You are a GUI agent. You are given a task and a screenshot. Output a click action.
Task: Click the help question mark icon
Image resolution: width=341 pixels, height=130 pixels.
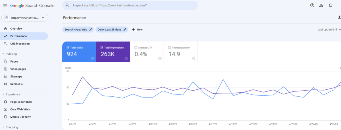click(312, 5)
